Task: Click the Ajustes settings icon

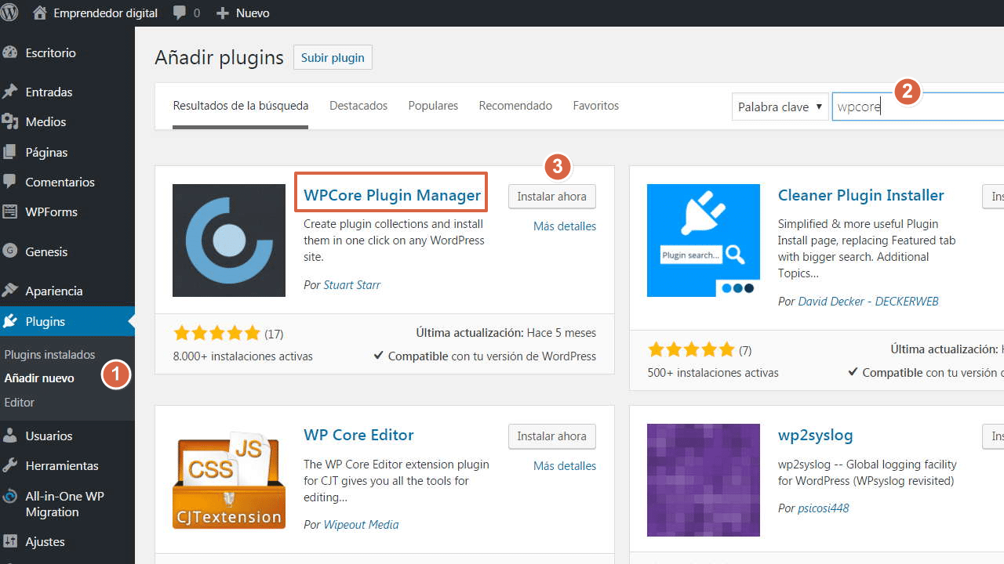Action: point(10,541)
